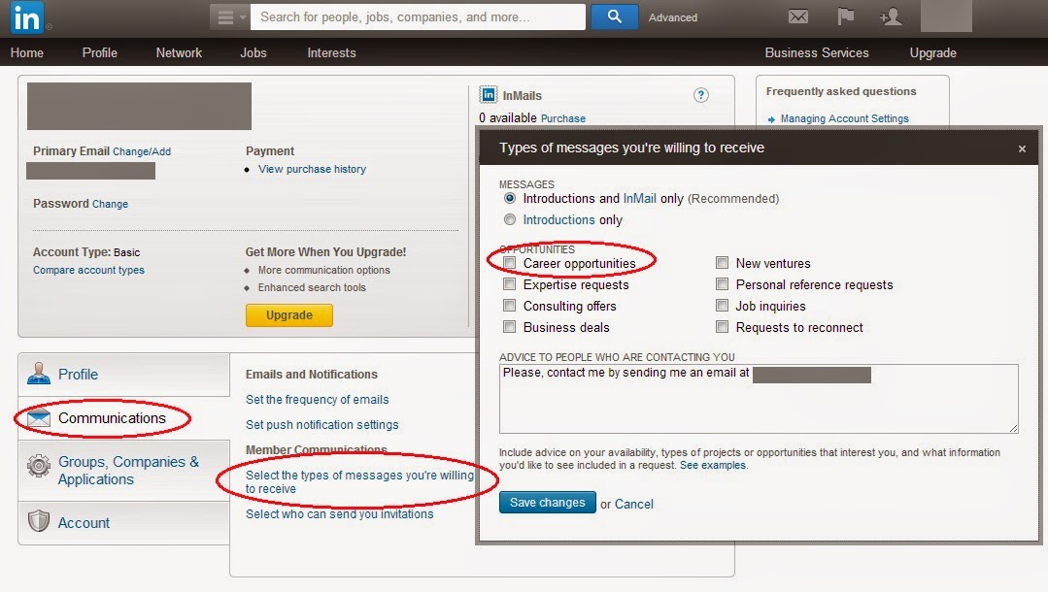Image resolution: width=1048 pixels, height=592 pixels.
Task: Click the yellow Upgrade button
Action: (288, 314)
